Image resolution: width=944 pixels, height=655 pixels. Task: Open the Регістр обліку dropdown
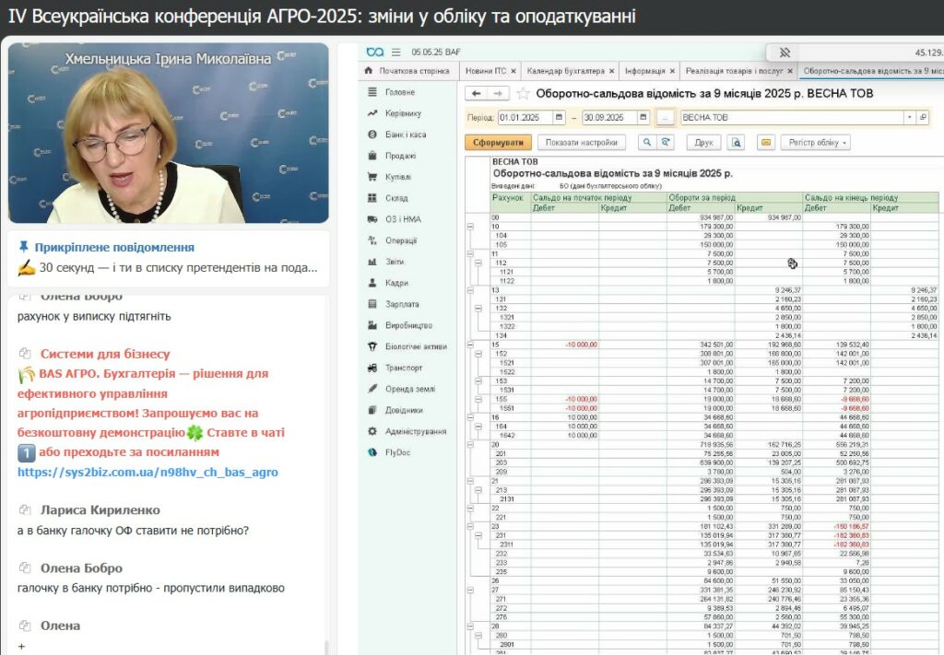pos(814,143)
